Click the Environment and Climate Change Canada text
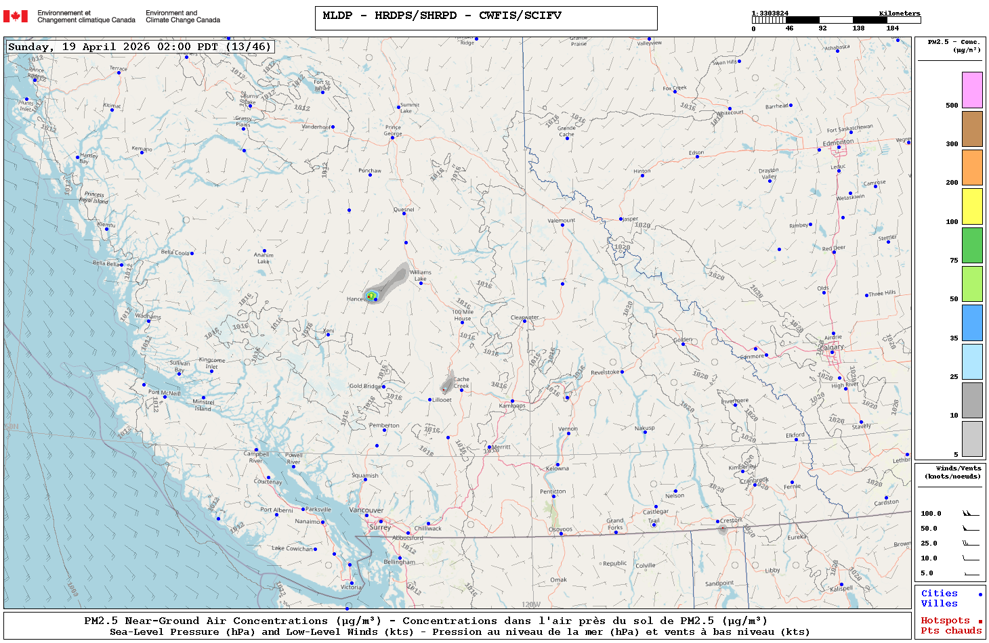The image size is (989, 643). [x=183, y=16]
